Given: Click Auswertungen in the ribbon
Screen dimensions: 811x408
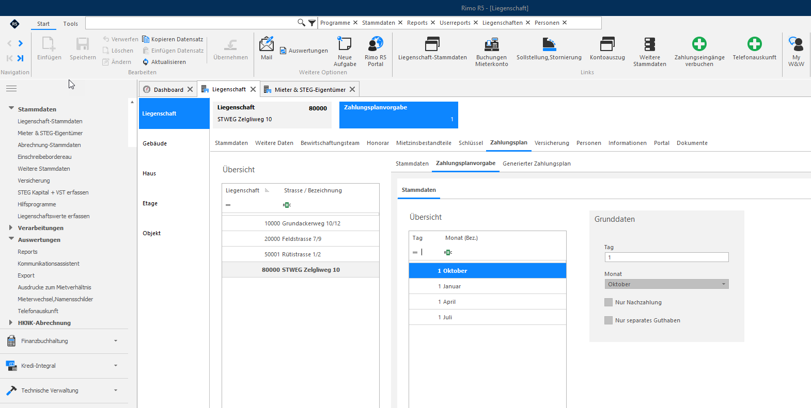Looking at the screenshot, I should 304,51.
